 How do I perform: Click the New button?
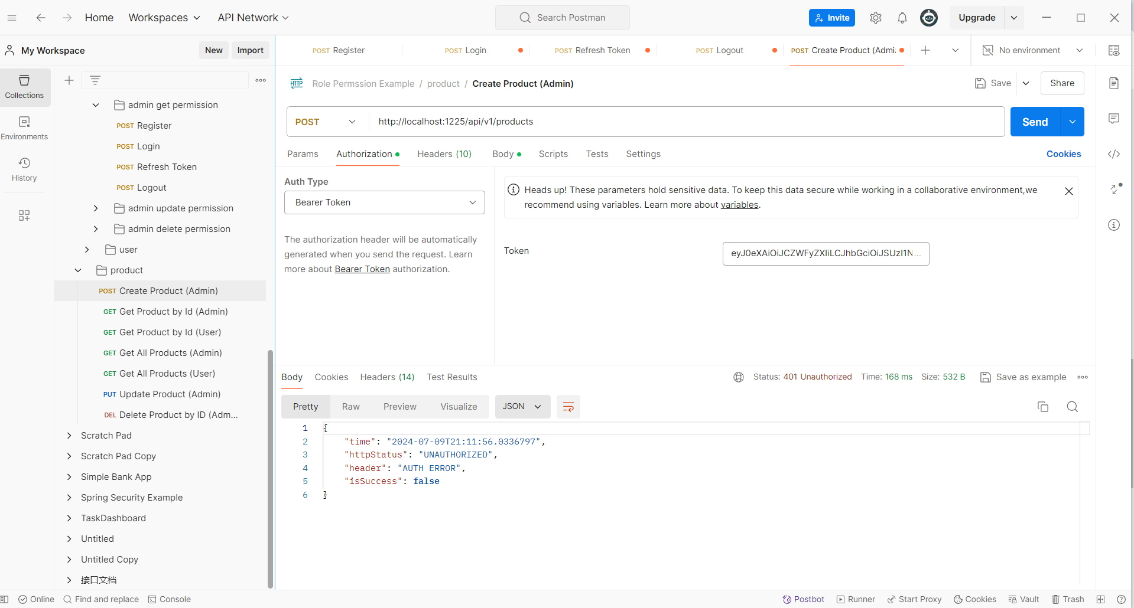[214, 50]
